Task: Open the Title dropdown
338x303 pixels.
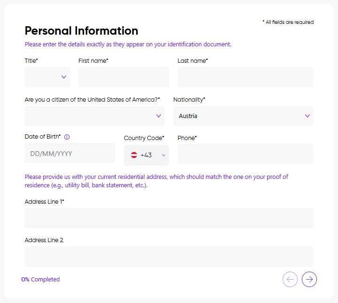Action: click(x=47, y=77)
